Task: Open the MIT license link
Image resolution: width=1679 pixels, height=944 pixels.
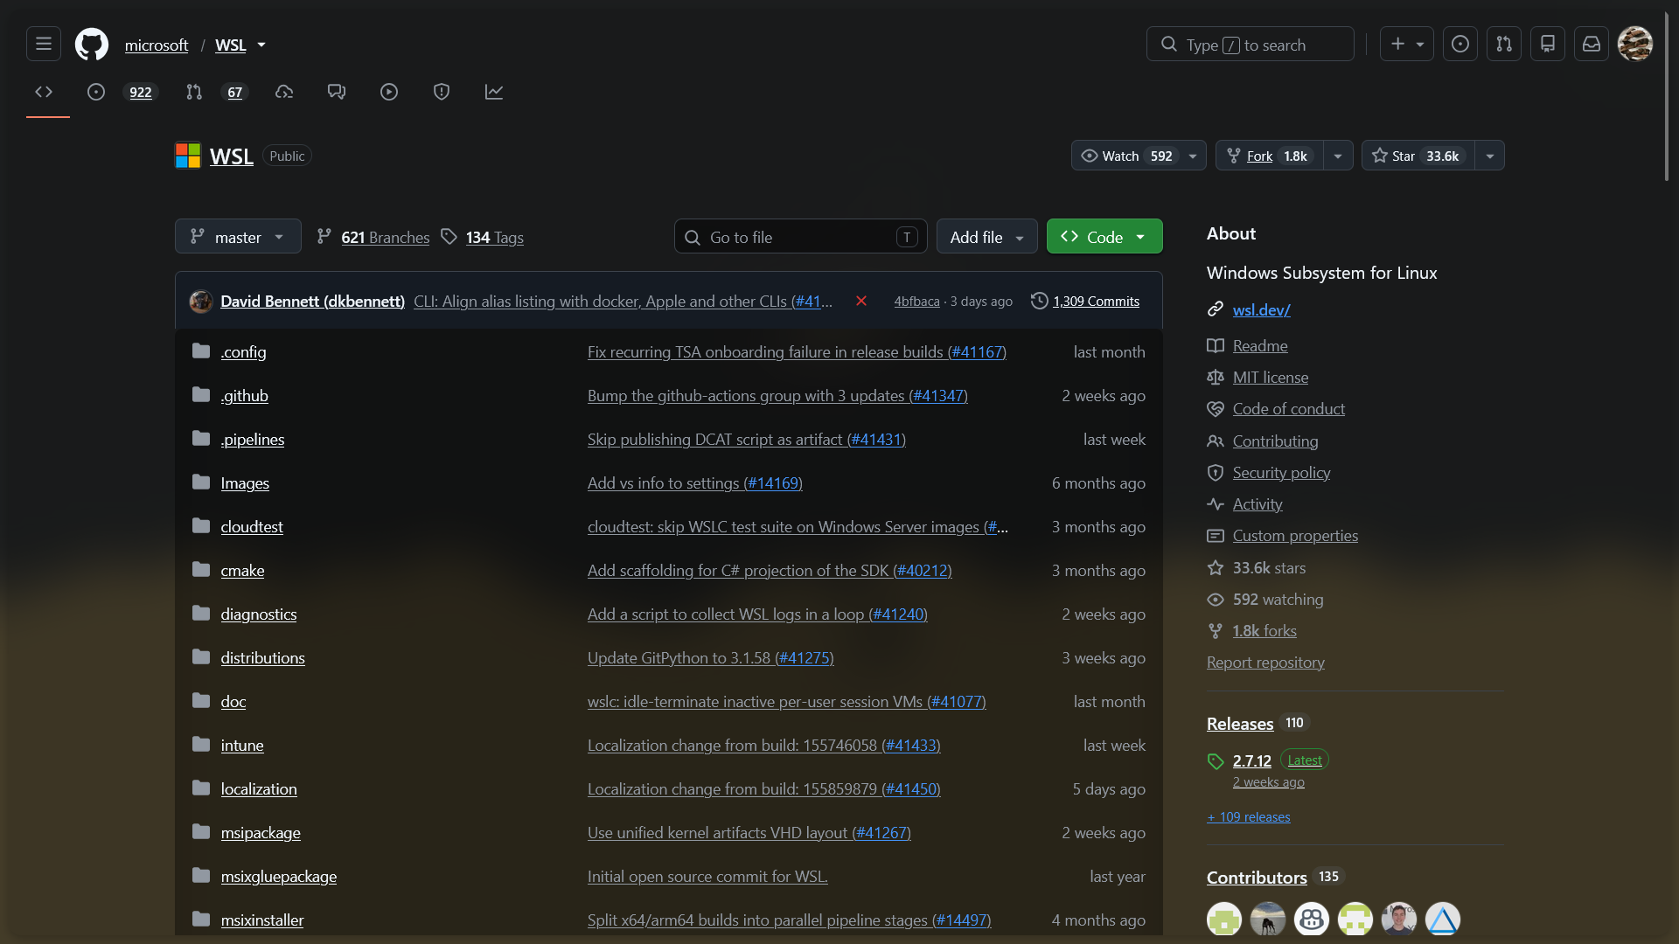Action: (x=1271, y=377)
